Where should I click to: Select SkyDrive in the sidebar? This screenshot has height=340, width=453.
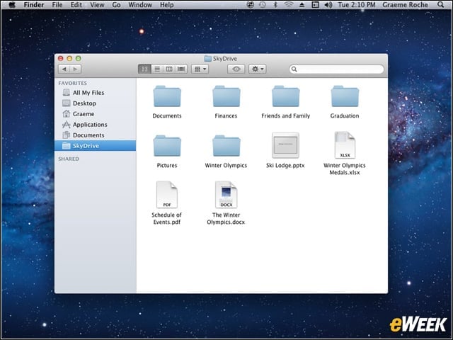[96, 146]
